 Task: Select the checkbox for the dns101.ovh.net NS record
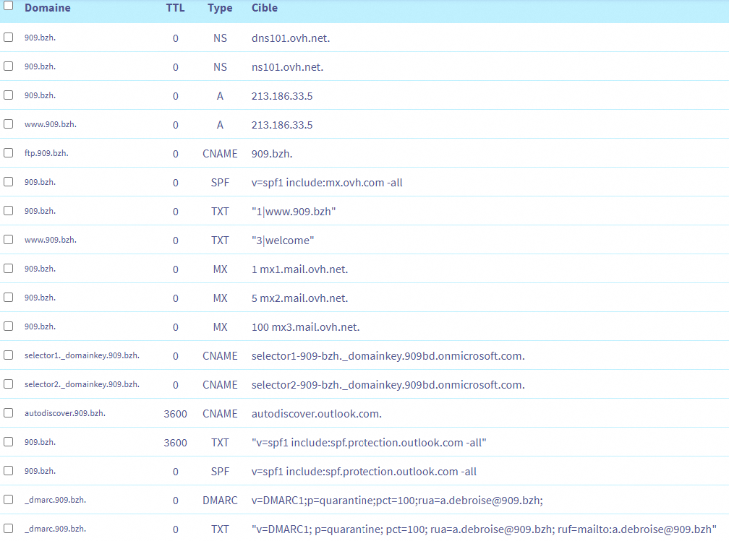[9, 38]
